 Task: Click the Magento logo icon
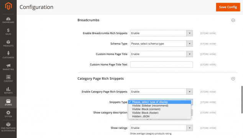[x=8, y=6]
